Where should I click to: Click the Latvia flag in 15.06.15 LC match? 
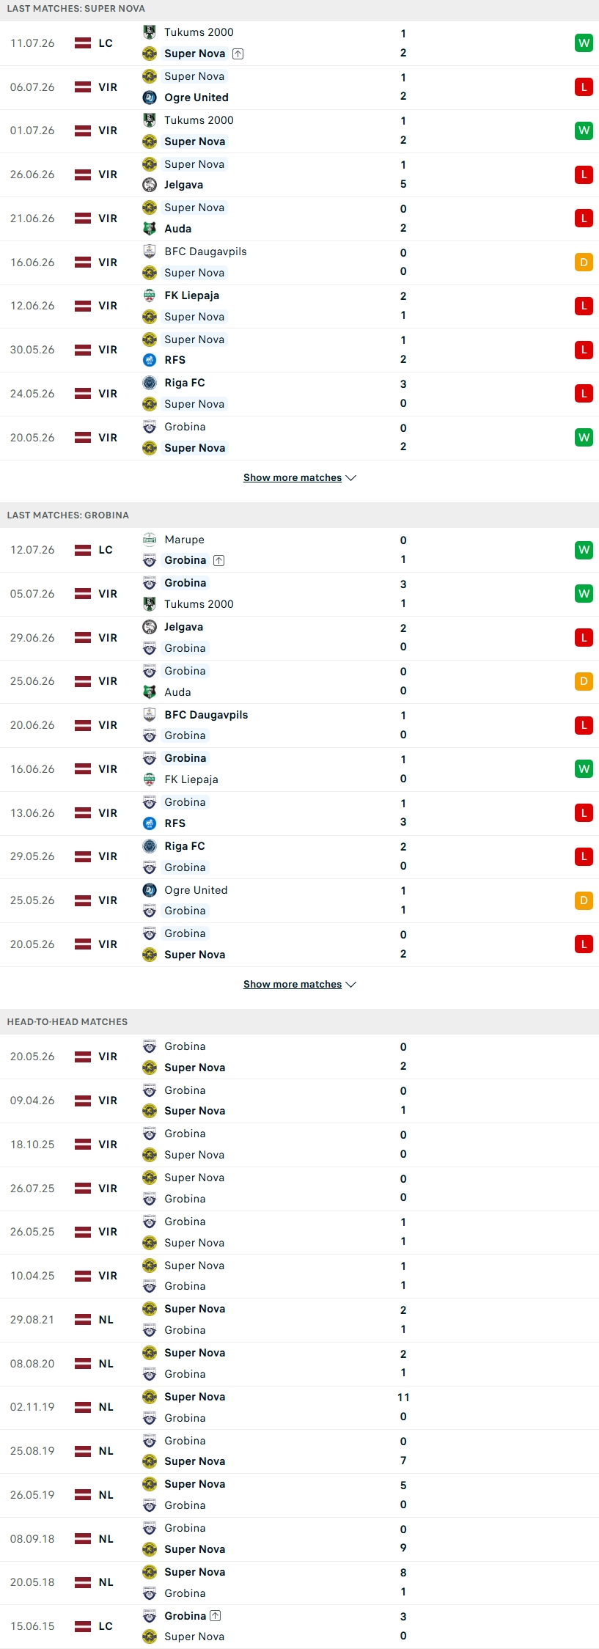click(84, 1626)
